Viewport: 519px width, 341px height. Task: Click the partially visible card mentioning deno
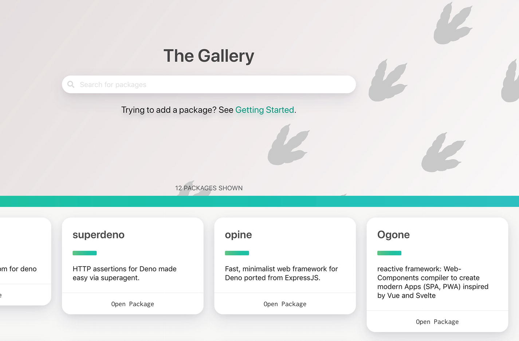22,269
